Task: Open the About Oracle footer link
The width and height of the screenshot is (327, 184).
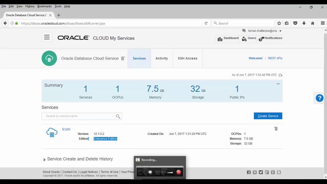Action: pyautogui.click(x=51, y=172)
